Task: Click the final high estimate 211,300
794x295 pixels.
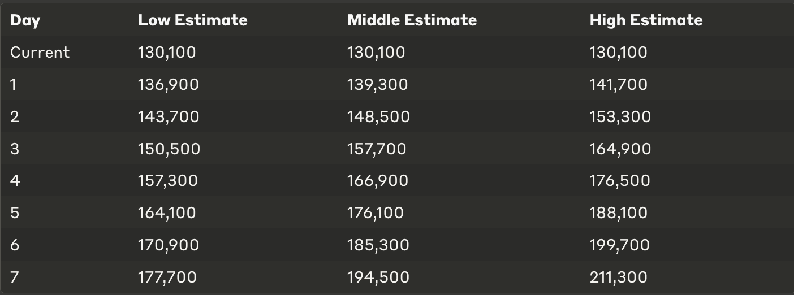Action: [618, 277]
